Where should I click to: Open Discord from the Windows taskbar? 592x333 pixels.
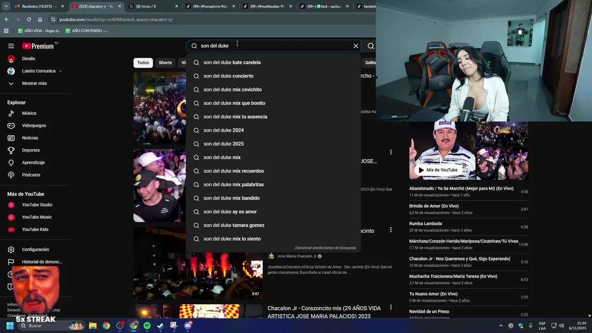[188, 326]
